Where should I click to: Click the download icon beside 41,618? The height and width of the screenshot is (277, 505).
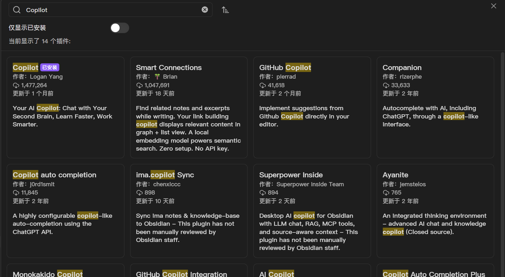(263, 85)
